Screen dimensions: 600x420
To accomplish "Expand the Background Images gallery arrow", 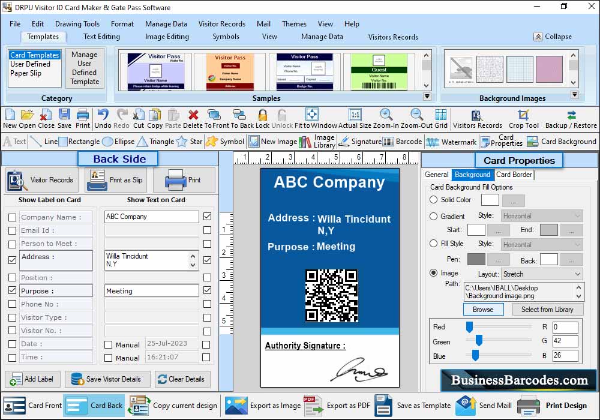I will 574,95.
